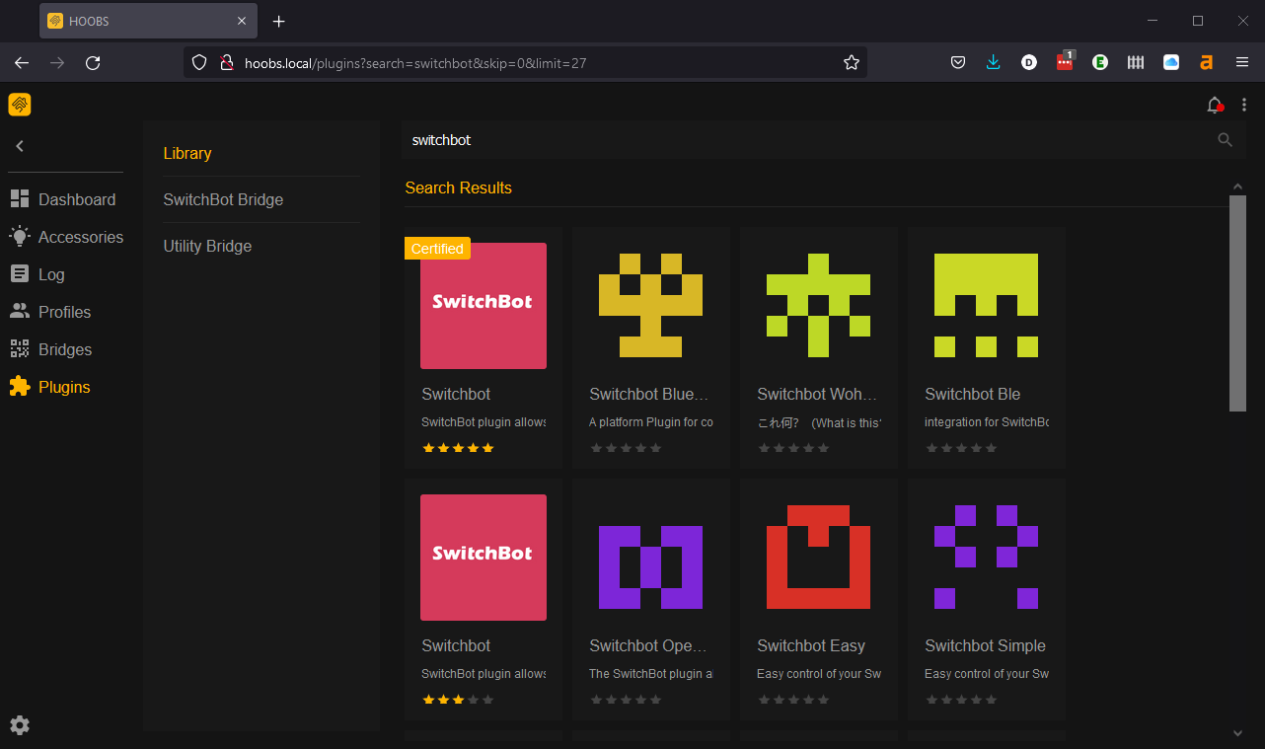Open the Firefox hamburger menu
Screen dimensions: 1265x749
(1242, 62)
